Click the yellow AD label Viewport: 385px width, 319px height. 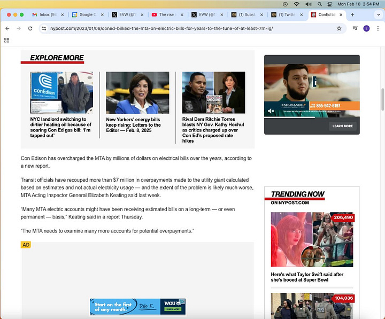pyautogui.click(x=26, y=245)
